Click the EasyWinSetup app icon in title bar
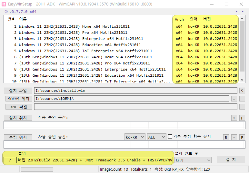This screenshot has width=249, height=173. pos(4,4)
